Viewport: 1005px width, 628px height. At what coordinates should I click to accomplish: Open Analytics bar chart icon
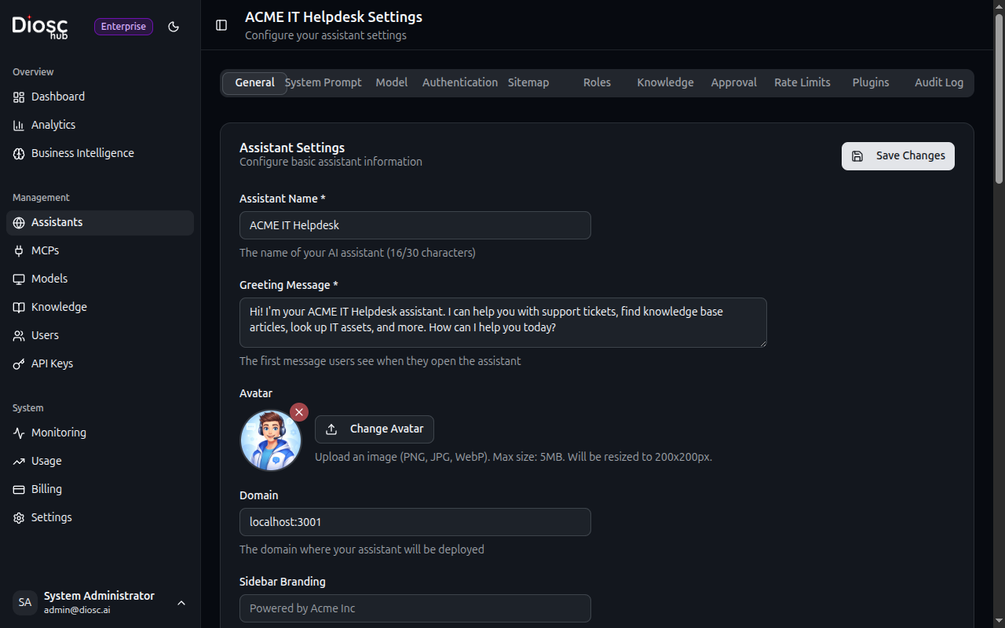point(19,125)
